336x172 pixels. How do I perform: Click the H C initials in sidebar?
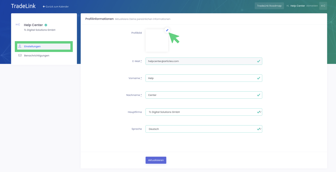18,25
